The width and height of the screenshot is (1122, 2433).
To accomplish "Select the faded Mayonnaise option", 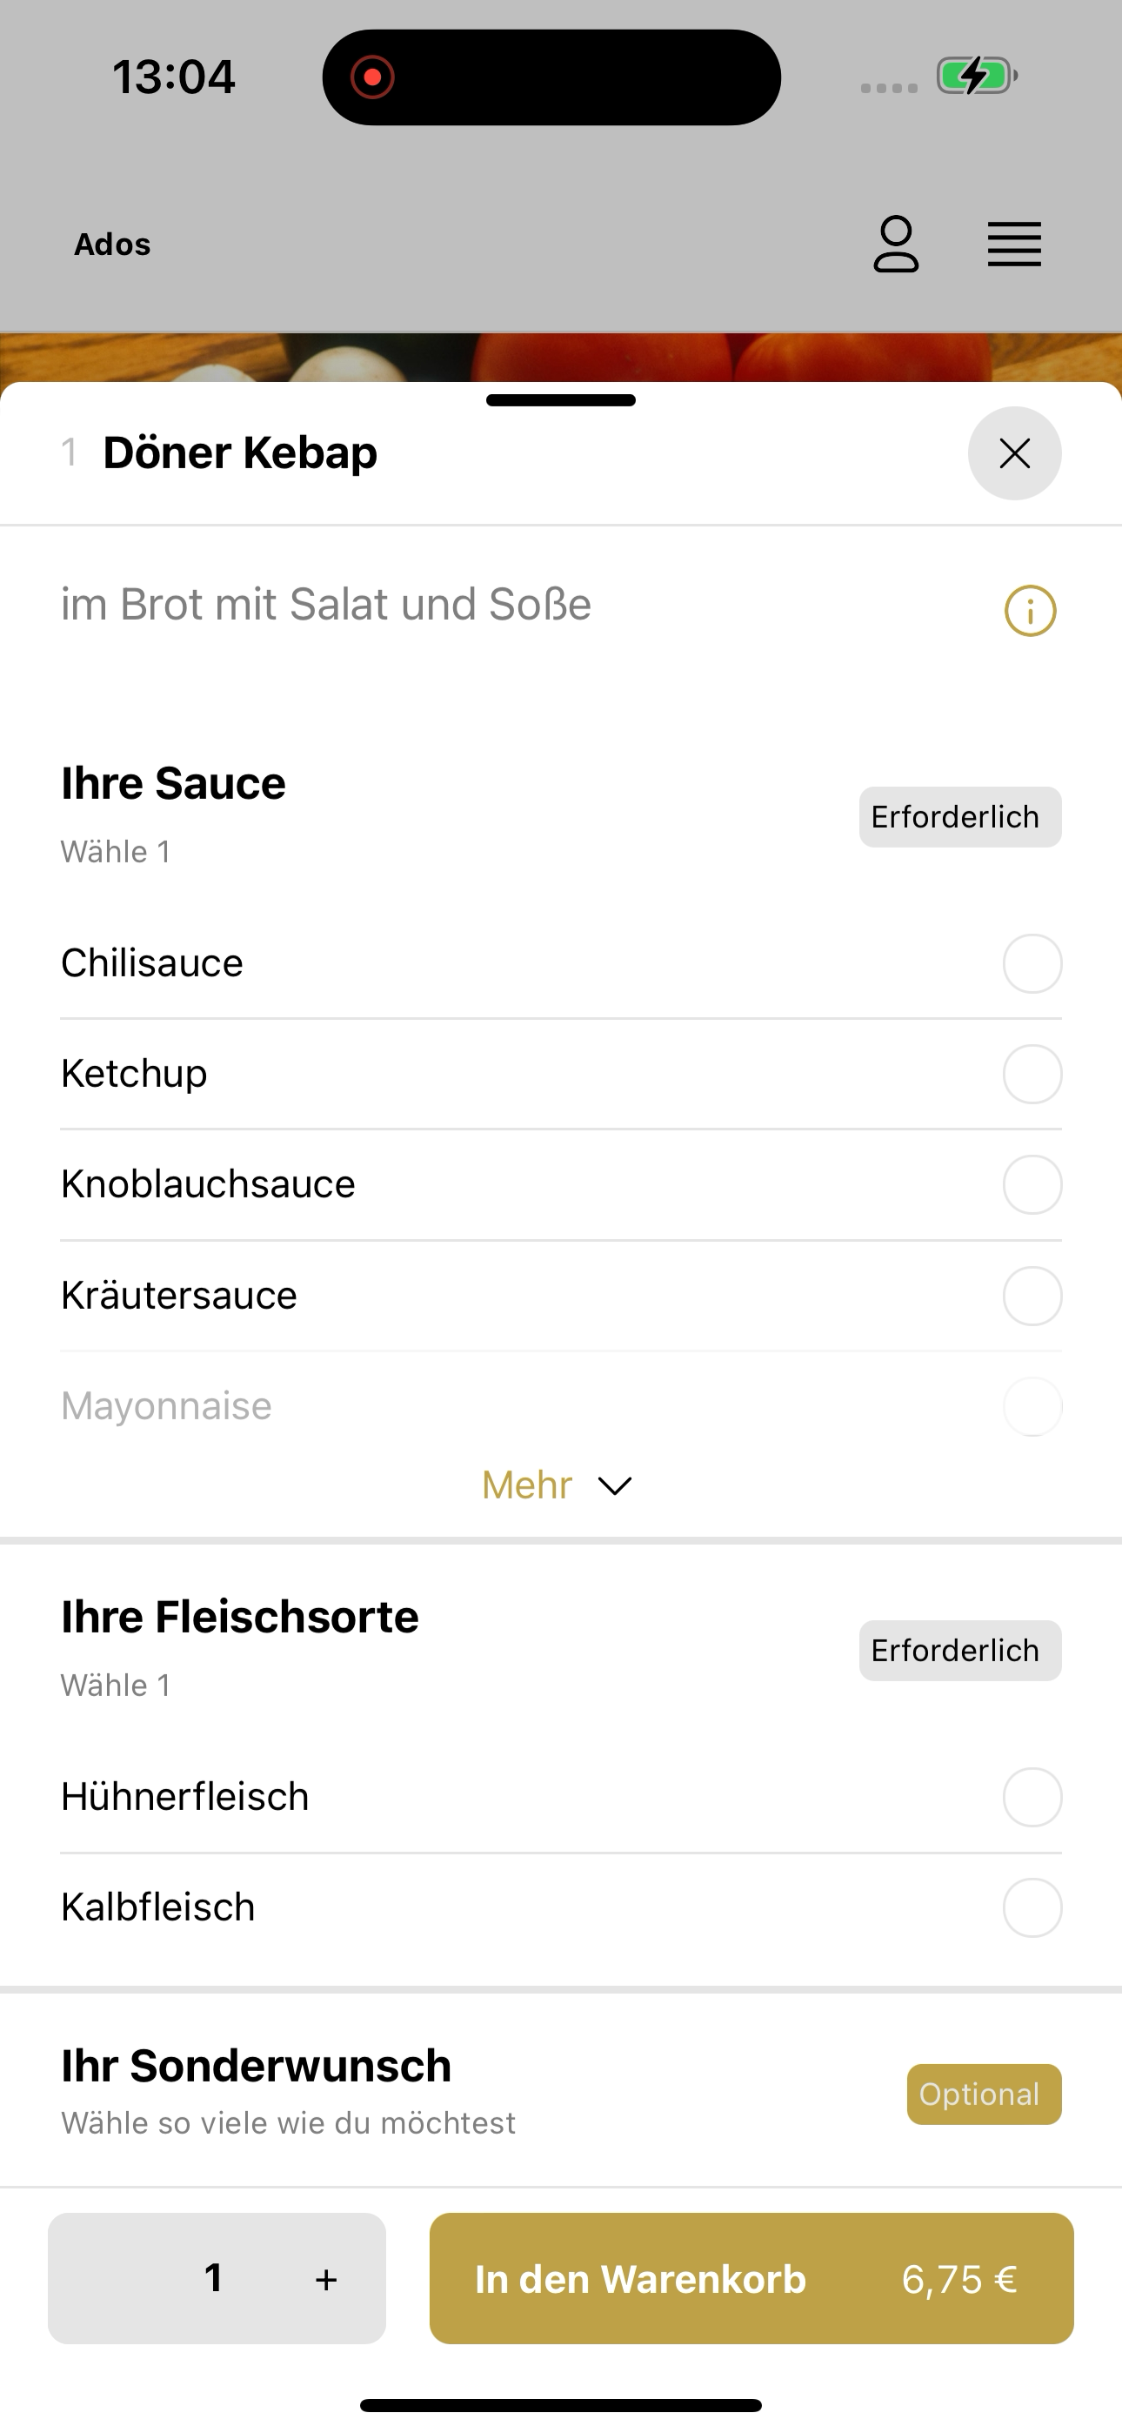I will point(561,1405).
